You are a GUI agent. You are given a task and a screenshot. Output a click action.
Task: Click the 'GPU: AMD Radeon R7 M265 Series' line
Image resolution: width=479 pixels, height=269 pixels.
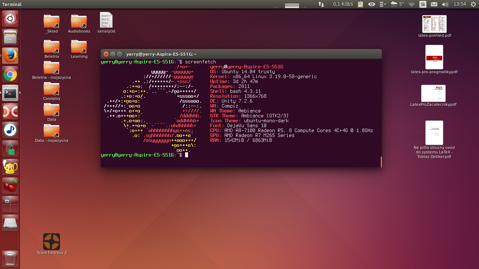[252, 135]
